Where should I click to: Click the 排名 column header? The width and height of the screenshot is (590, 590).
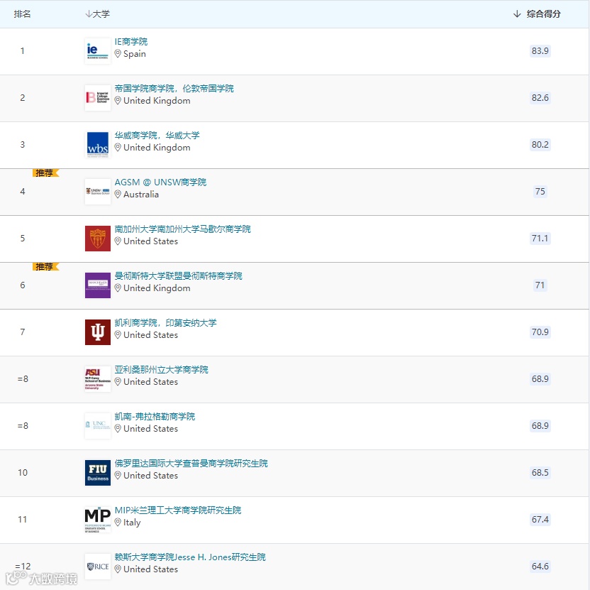(22, 14)
